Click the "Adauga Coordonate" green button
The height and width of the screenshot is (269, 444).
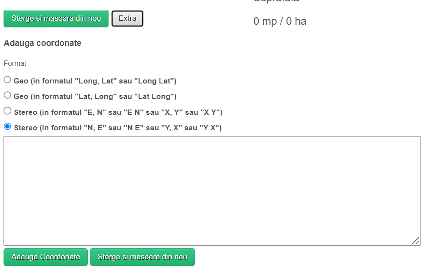46,257
